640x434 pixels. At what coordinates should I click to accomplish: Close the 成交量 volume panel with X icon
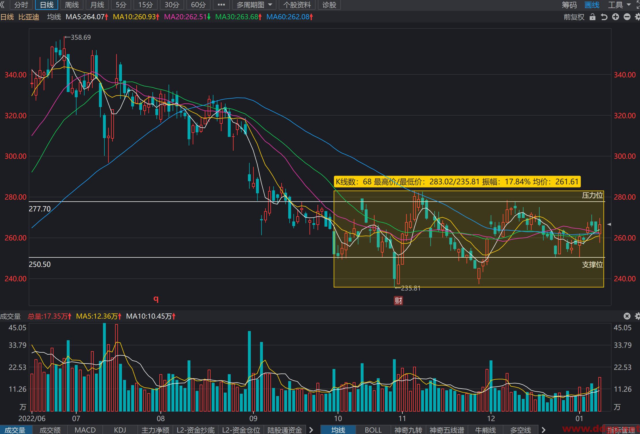(x=627, y=316)
